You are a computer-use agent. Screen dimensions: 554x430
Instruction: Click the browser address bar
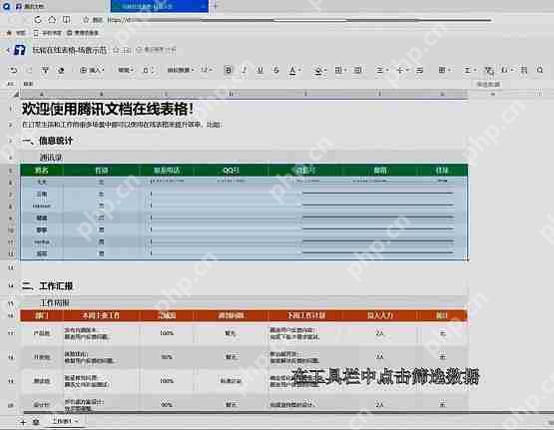298,20
